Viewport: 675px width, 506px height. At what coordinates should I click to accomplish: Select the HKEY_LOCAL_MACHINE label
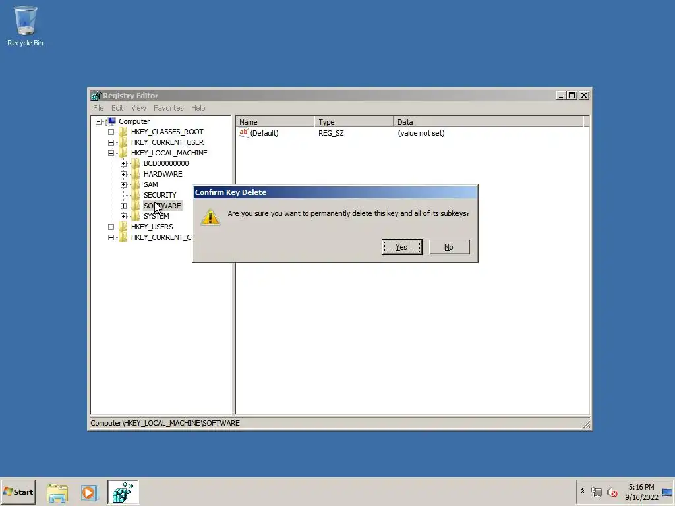[169, 153]
